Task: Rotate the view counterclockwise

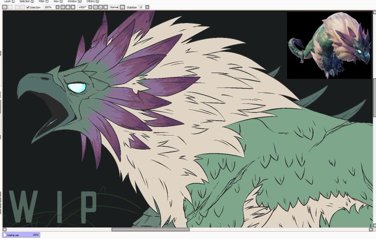Action: pyautogui.click(x=96, y=7)
